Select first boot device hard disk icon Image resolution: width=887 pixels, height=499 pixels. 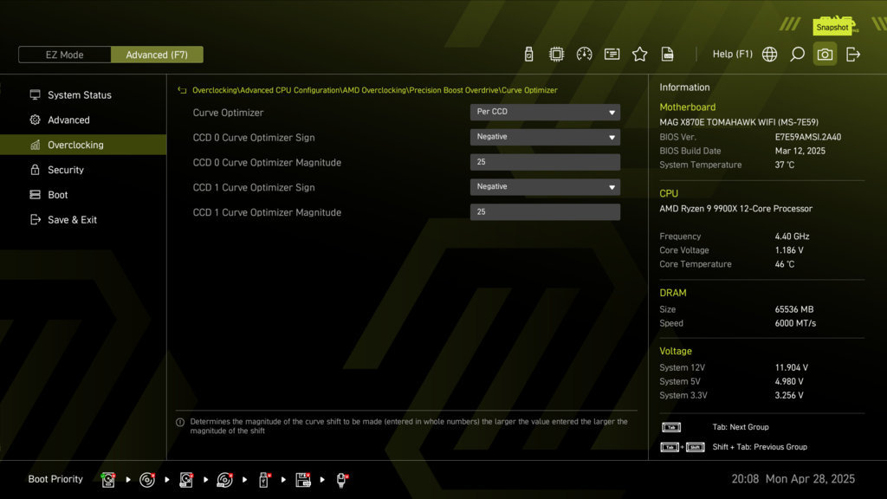pyautogui.click(x=108, y=480)
